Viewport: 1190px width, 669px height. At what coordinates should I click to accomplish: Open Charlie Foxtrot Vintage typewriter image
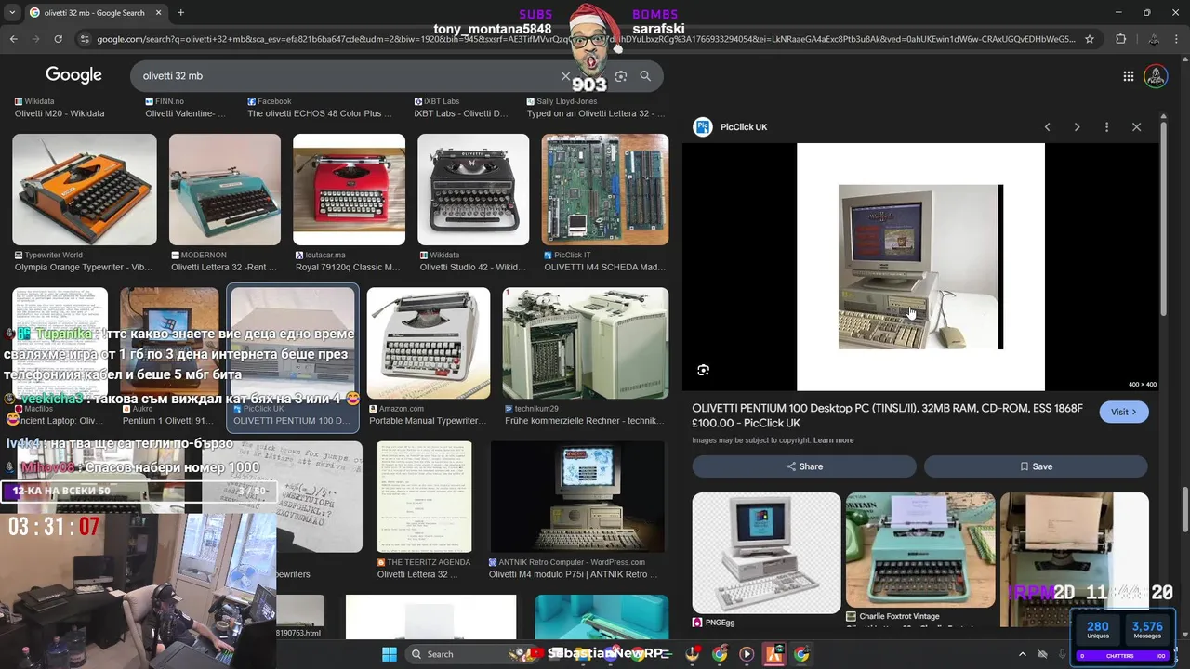pyautogui.click(x=920, y=550)
